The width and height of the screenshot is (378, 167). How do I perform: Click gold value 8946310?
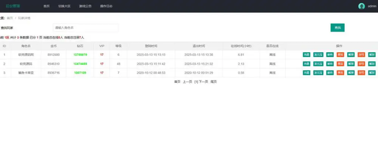[54, 64]
